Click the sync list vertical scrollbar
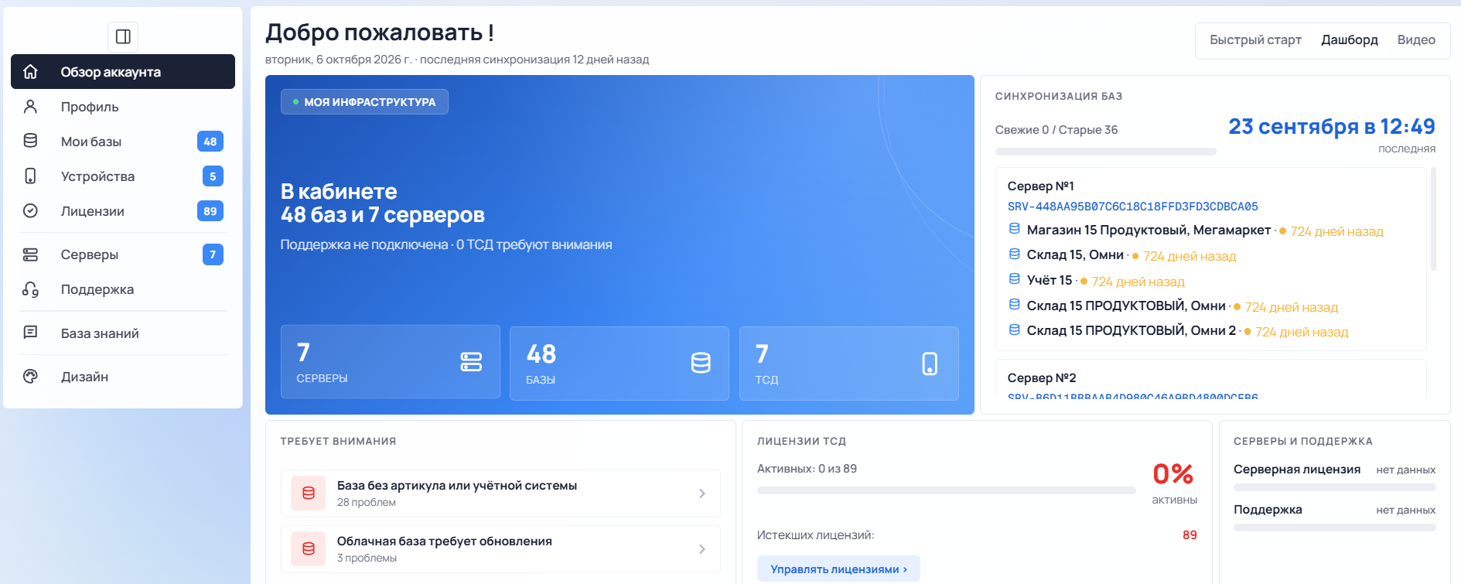The image size is (1461, 584). (x=1433, y=219)
